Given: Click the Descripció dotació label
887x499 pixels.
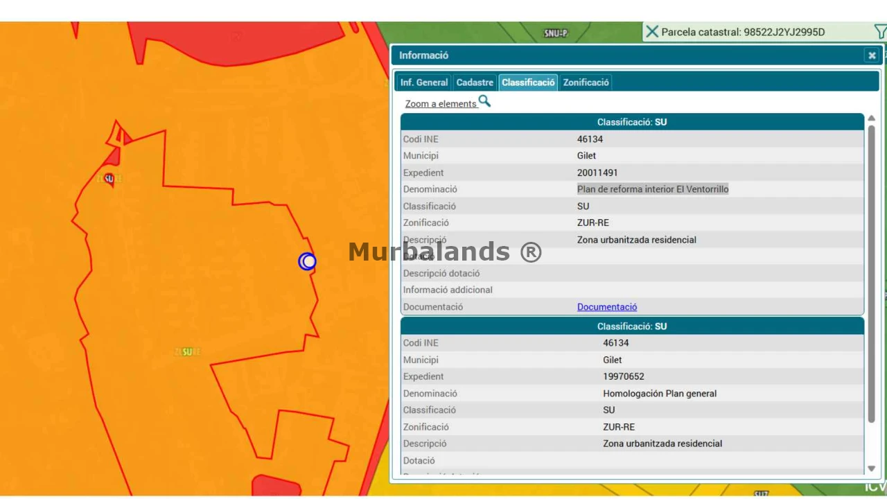Looking at the screenshot, I should [x=441, y=273].
